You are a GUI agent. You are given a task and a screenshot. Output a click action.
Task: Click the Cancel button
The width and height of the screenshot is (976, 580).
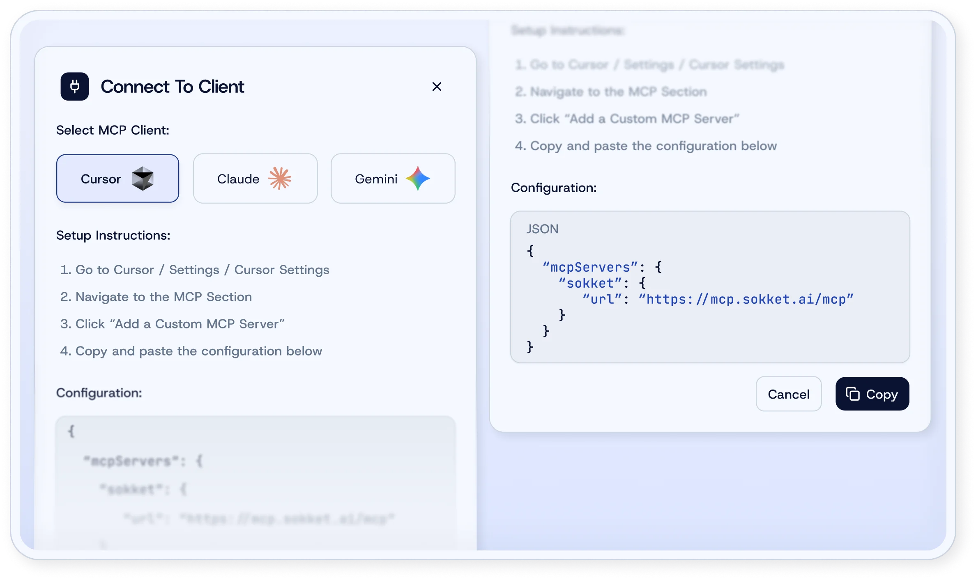coord(788,394)
